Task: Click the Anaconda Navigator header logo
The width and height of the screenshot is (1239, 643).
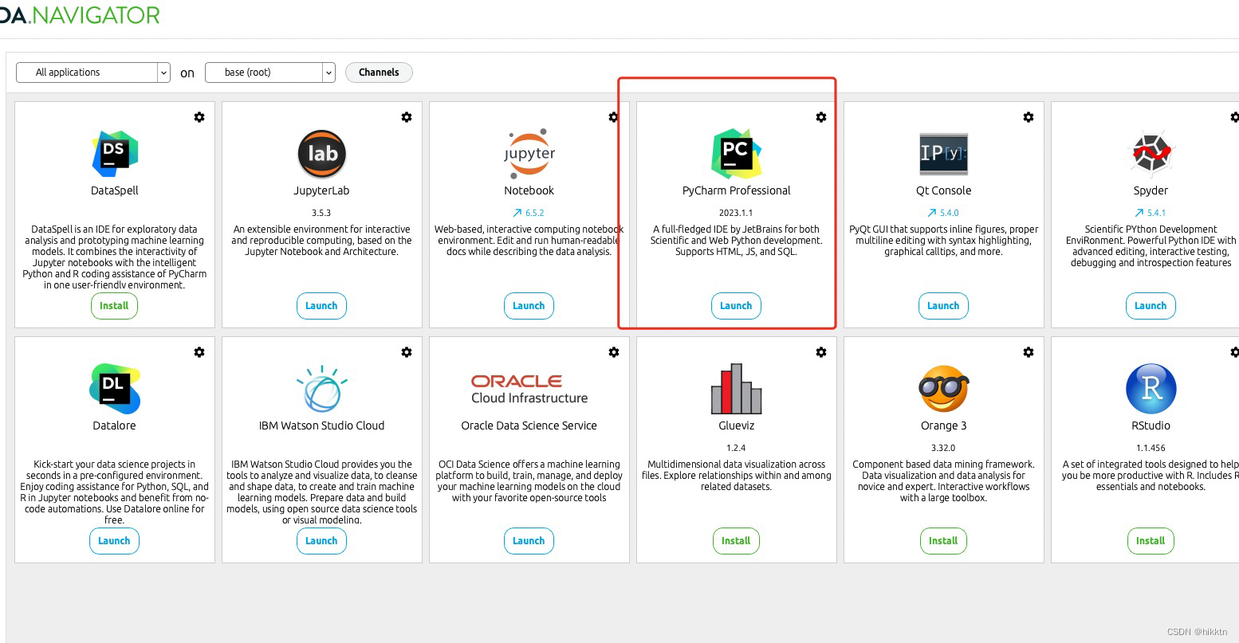Action: point(80,15)
